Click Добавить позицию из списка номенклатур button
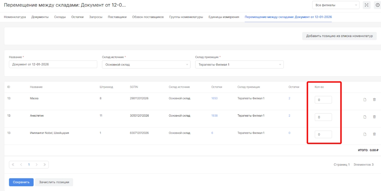This screenshot has width=381, height=191. point(339,36)
